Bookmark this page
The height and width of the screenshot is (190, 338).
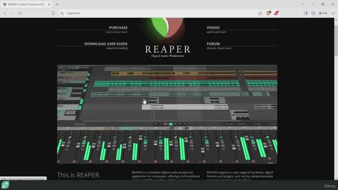click(53, 13)
